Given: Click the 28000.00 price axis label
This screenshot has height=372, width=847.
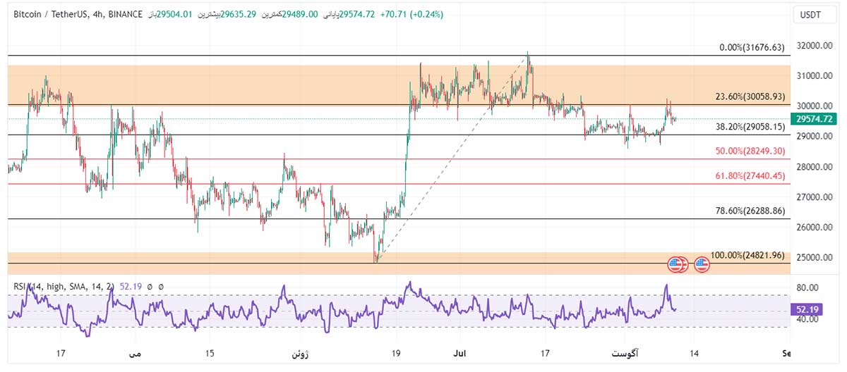Looking at the screenshot, I should pyautogui.click(x=815, y=167).
